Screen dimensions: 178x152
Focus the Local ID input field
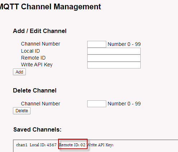114,51
